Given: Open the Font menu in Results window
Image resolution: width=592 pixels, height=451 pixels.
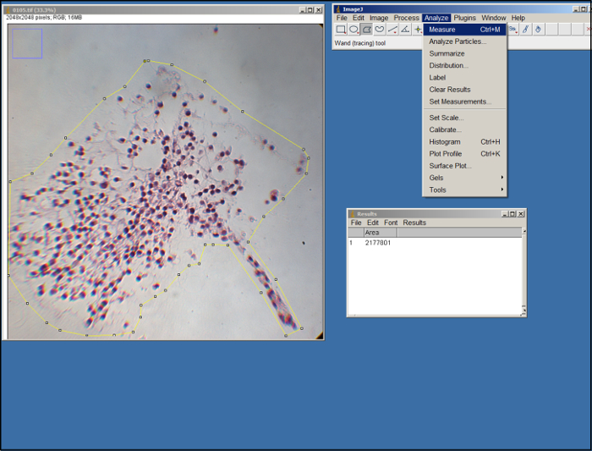Looking at the screenshot, I should pyautogui.click(x=391, y=223).
